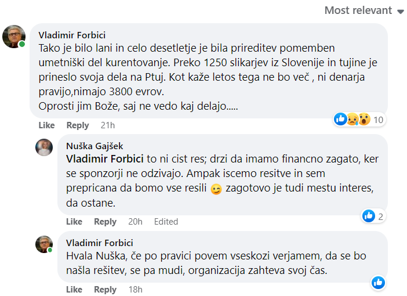This screenshot has height=296, width=407.
Task: Click the like reaction icon on Nuška's reply
Action: point(369,216)
